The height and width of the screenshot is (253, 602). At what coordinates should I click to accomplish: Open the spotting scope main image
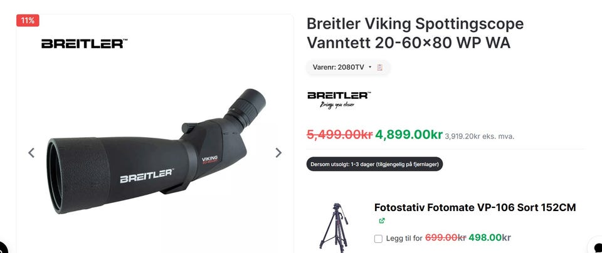[156, 151]
